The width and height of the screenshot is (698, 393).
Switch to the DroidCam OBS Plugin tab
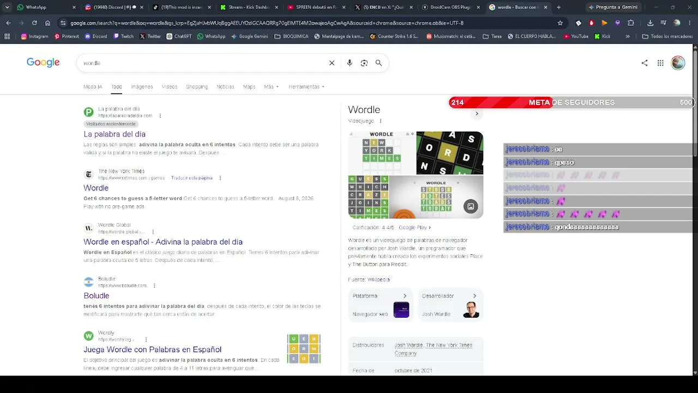tap(452, 7)
